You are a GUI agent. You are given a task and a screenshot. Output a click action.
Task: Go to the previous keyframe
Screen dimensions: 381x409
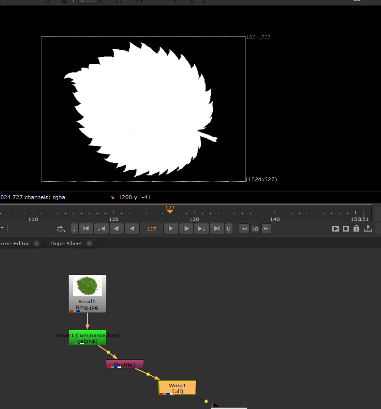click(101, 229)
